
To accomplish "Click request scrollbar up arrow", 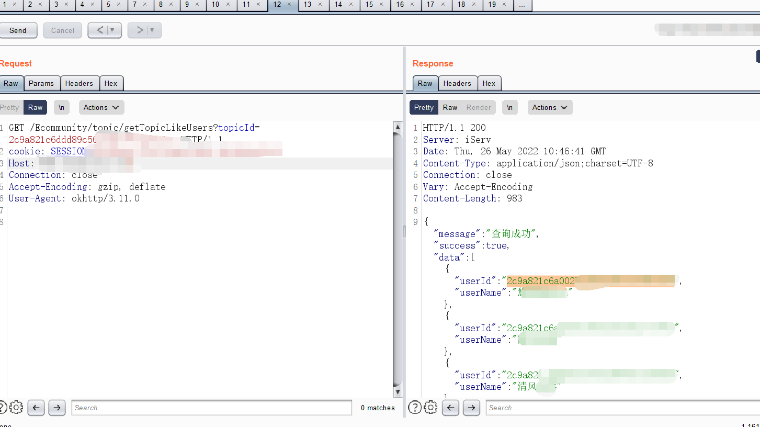I will (x=398, y=127).
